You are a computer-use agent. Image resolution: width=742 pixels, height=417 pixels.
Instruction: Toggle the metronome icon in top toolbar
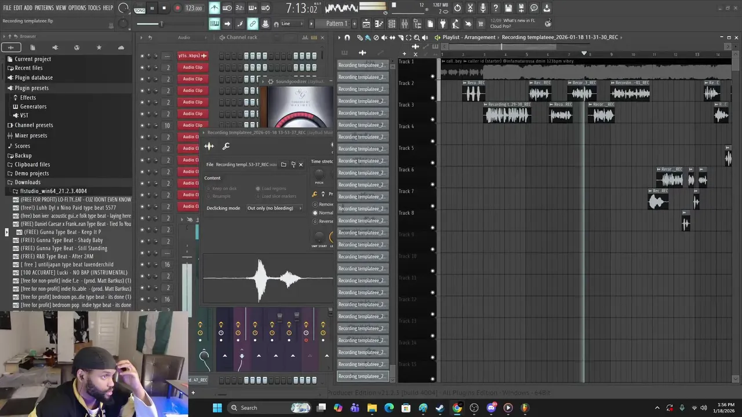pyautogui.click(x=214, y=8)
